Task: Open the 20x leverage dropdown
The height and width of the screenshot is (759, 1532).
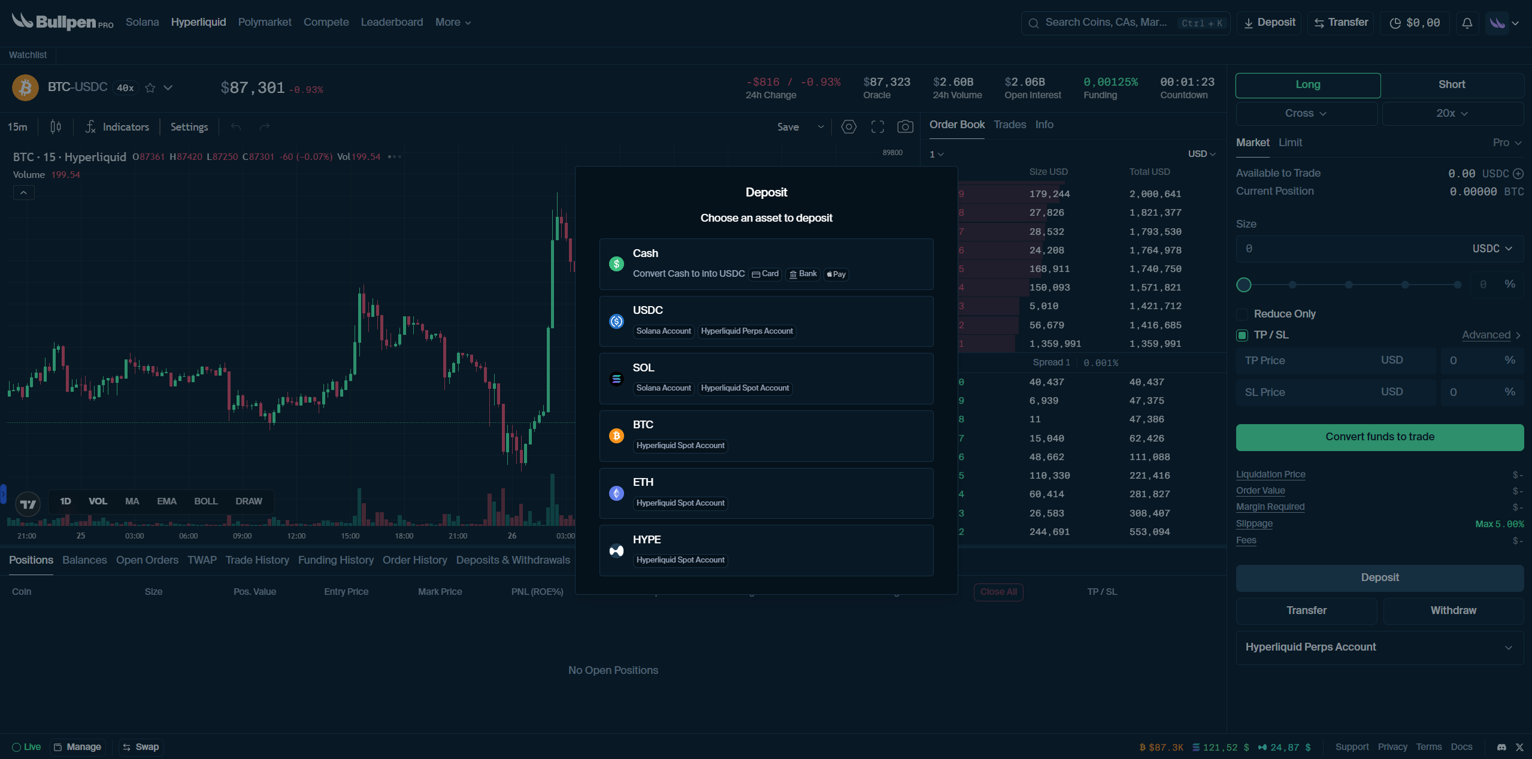Action: pyautogui.click(x=1452, y=113)
